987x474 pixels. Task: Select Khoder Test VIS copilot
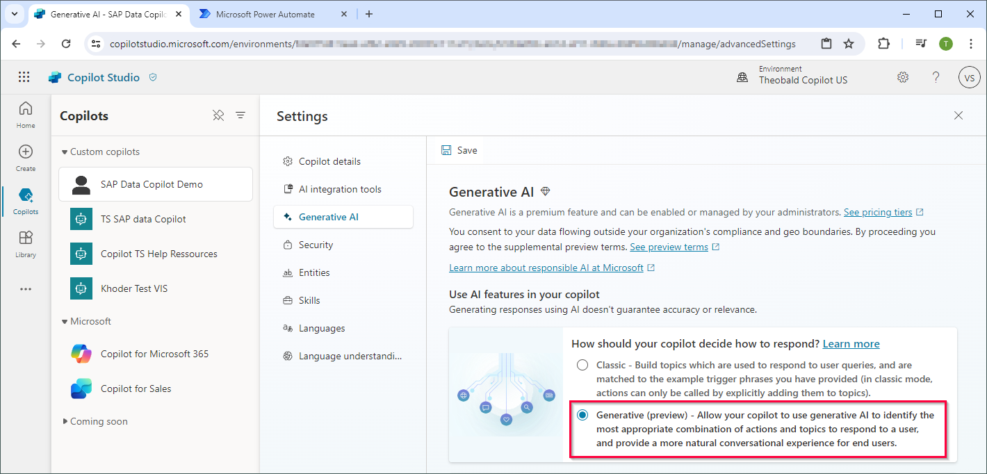click(156, 288)
